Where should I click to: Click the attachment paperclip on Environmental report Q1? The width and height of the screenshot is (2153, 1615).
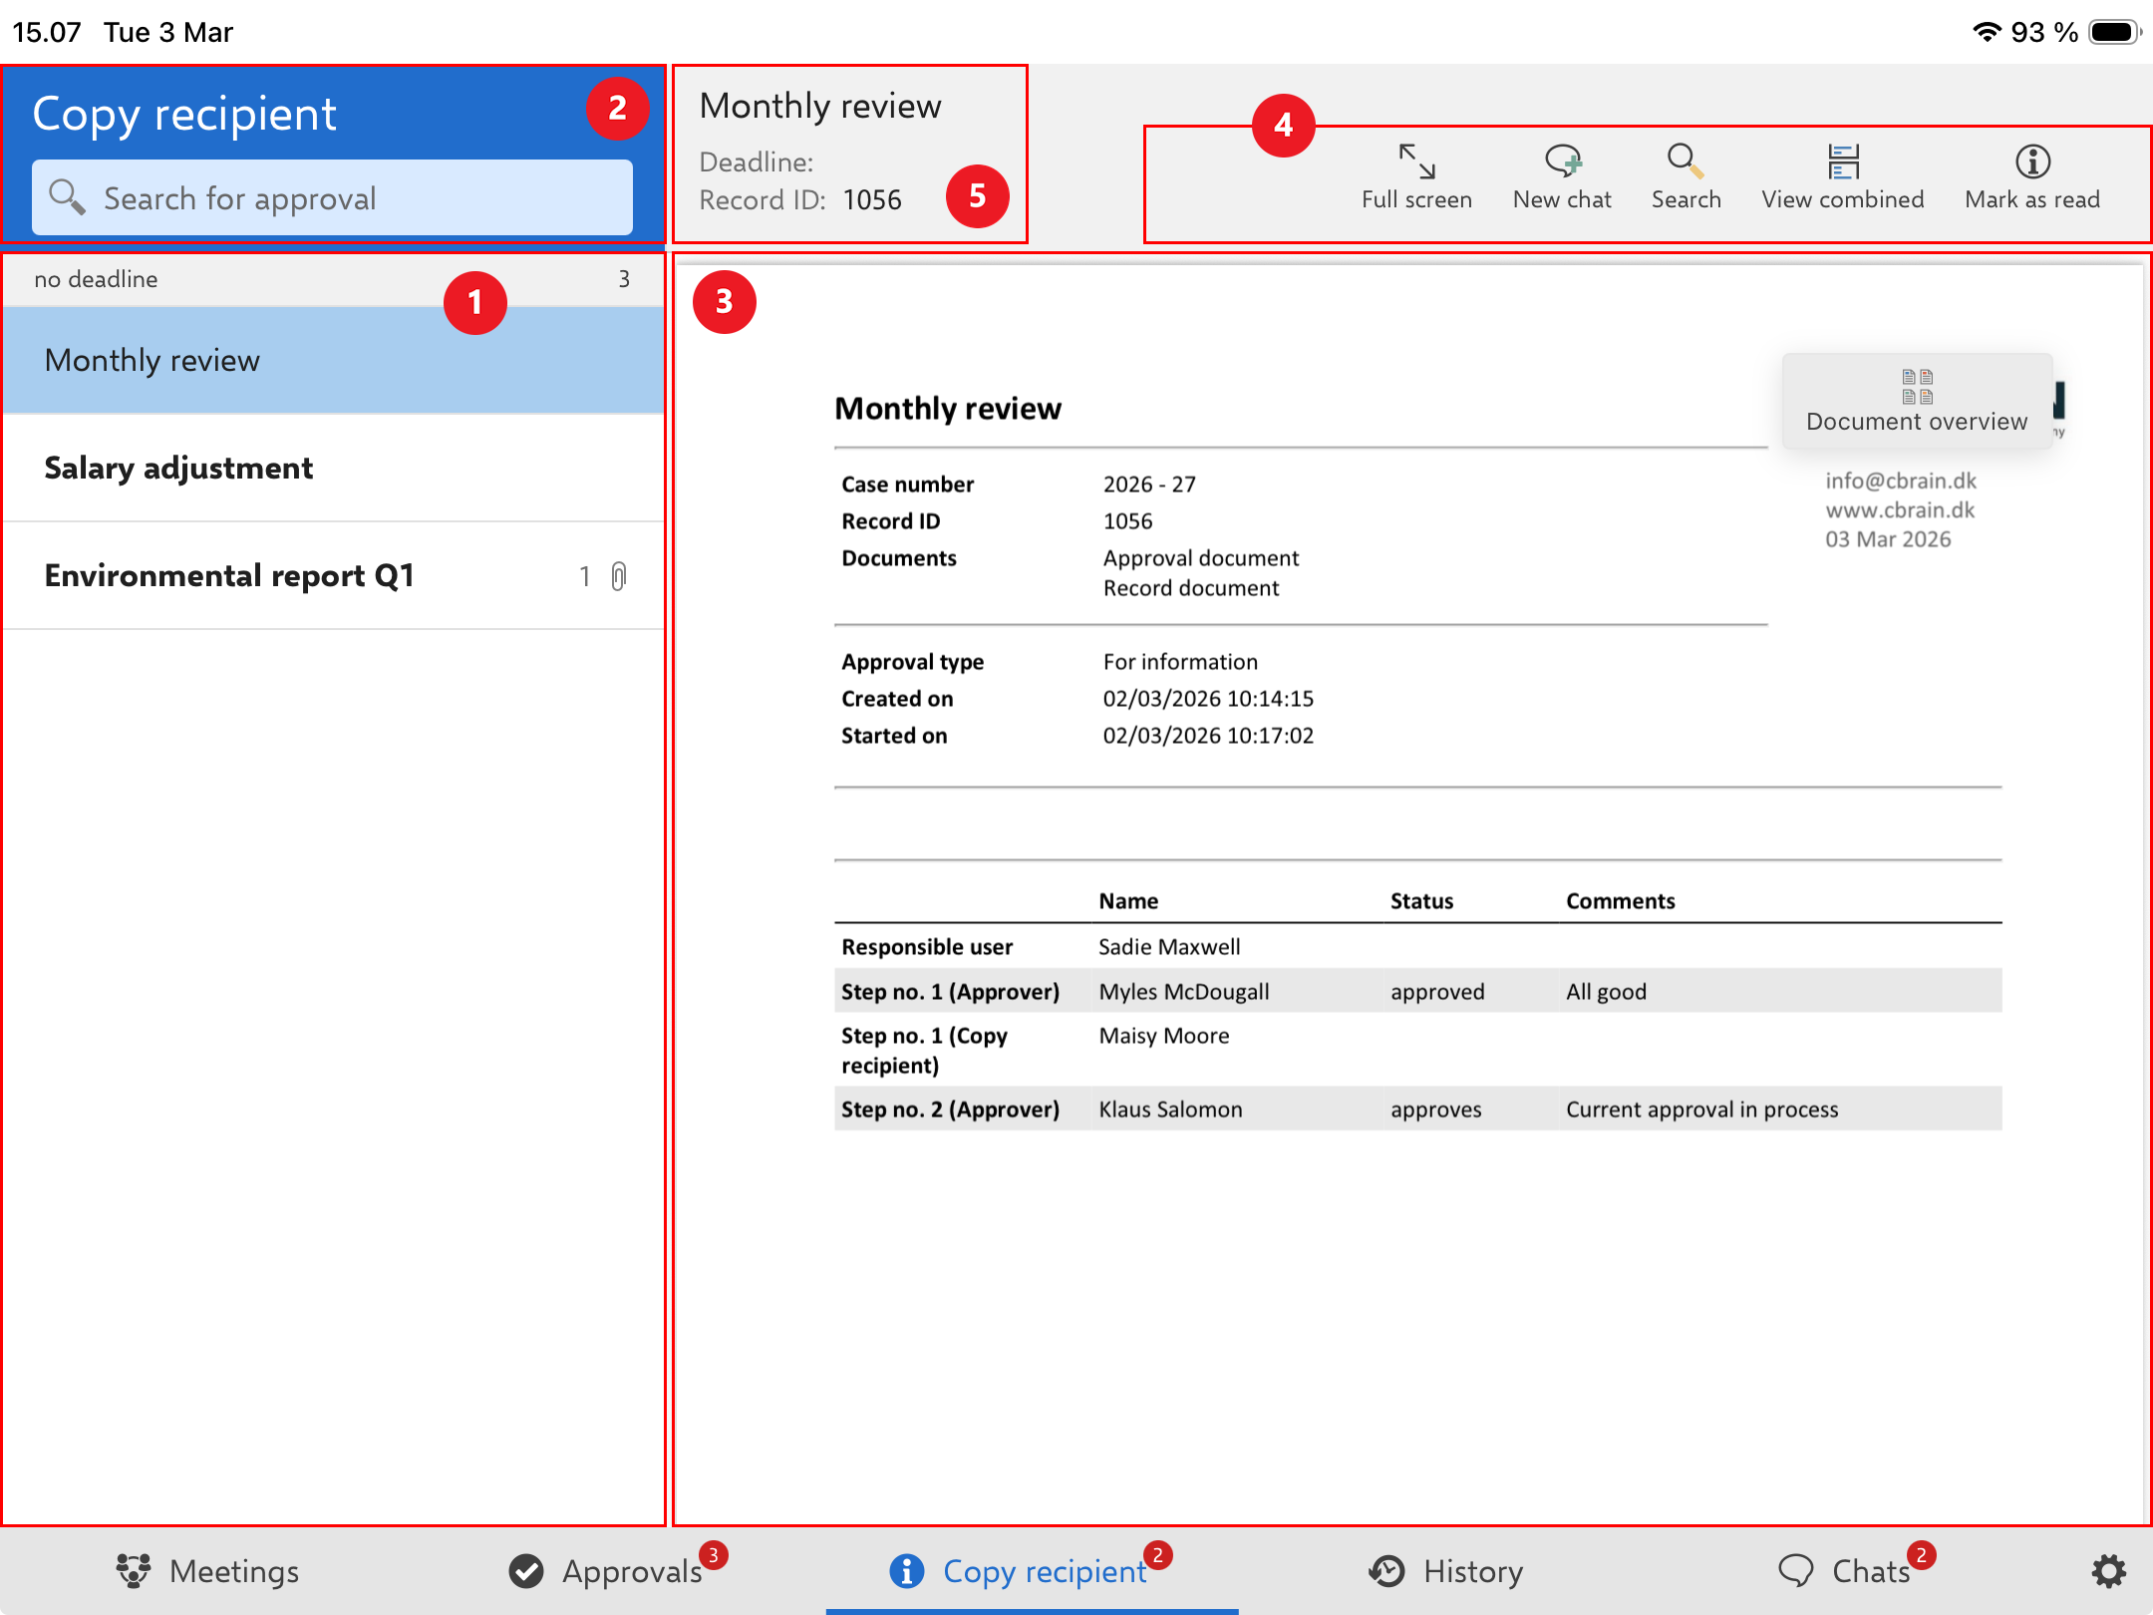[619, 576]
